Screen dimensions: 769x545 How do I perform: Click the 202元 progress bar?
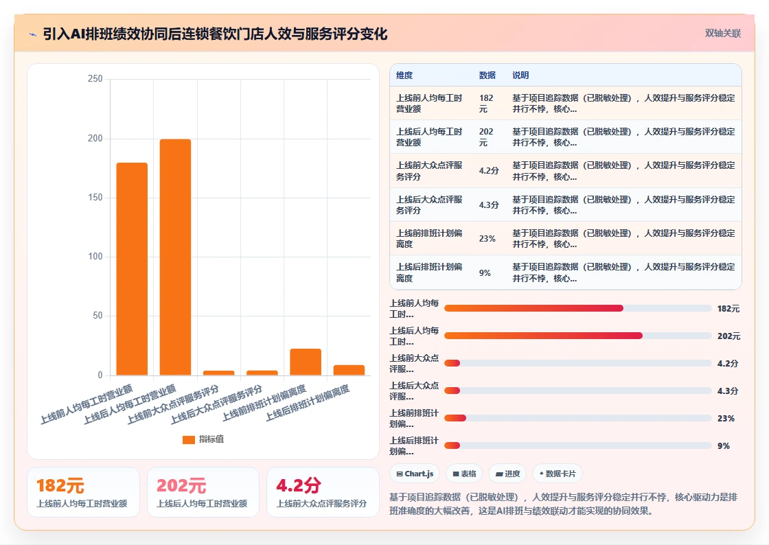coord(577,336)
